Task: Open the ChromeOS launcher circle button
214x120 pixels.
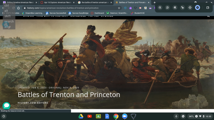Action: click(x=4, y=116)
